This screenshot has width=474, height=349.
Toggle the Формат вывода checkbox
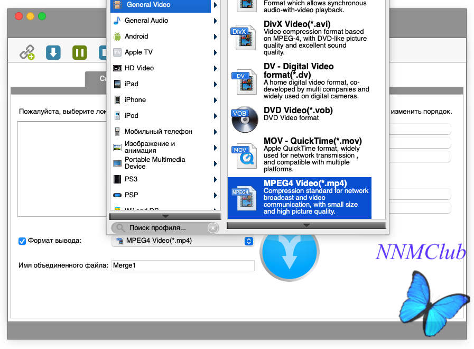[x=22, y=241]
